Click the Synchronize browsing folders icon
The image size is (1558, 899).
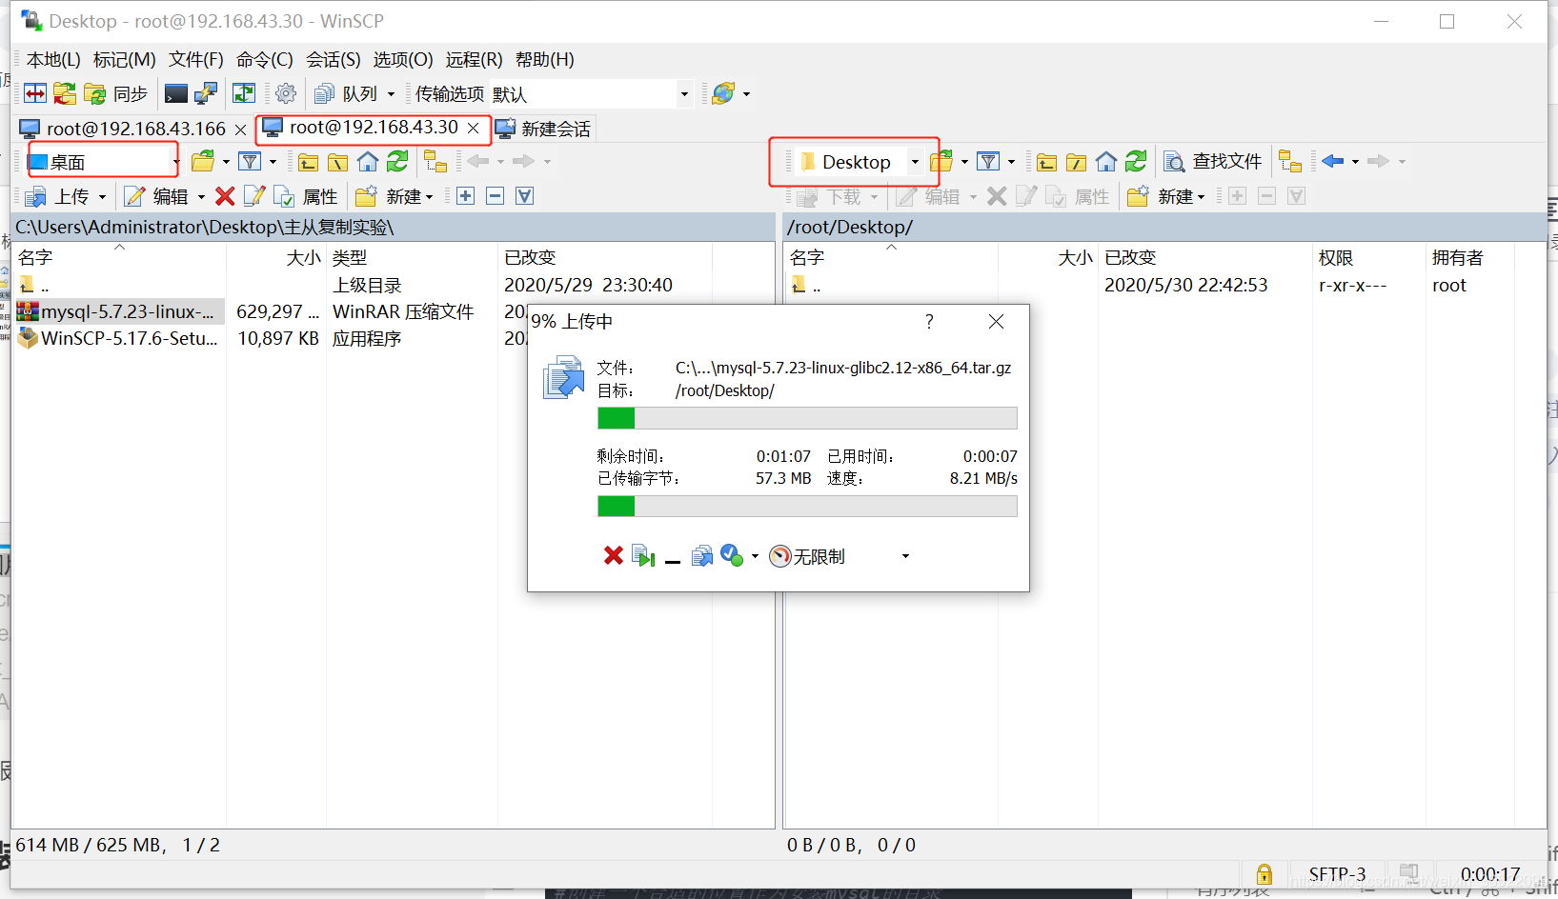(65, 93)
